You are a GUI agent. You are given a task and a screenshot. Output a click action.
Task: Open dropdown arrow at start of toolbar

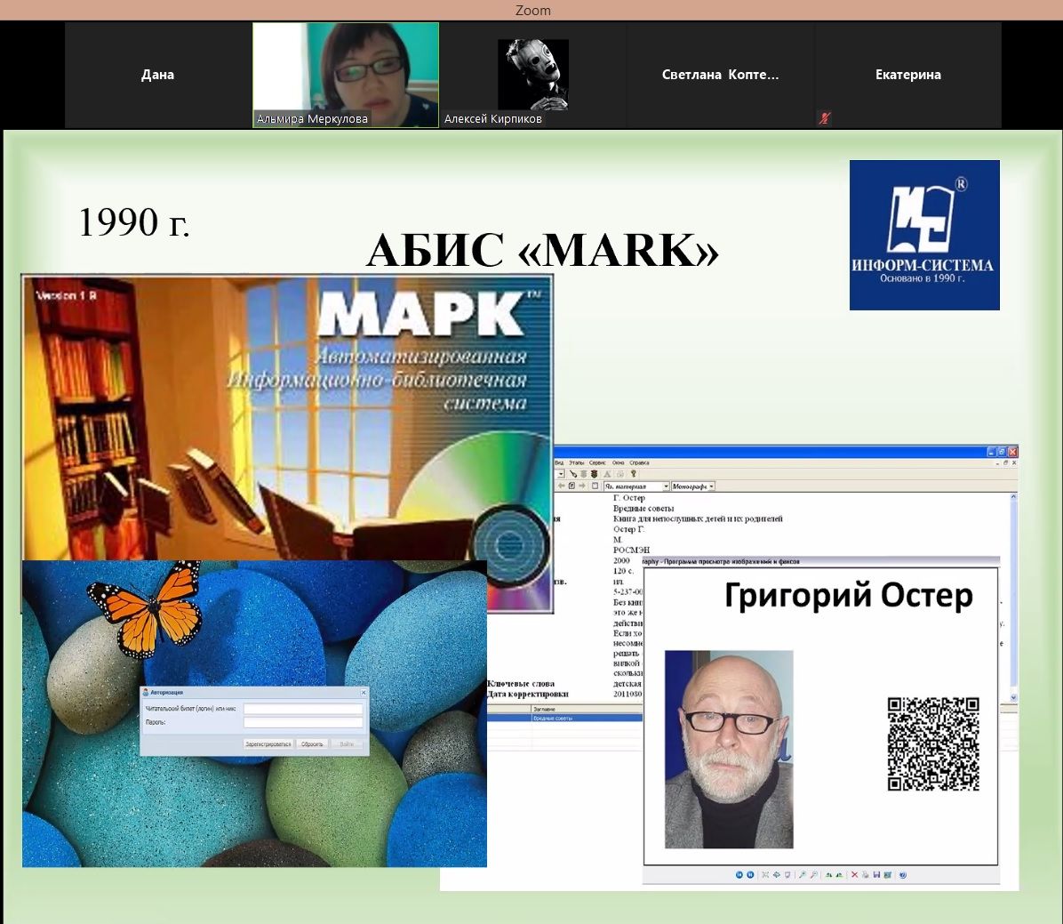click(561, 474)
